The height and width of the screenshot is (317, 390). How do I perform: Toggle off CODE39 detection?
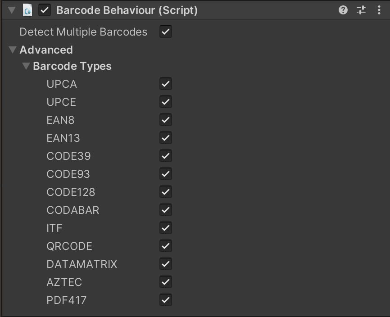pos(165,156)
